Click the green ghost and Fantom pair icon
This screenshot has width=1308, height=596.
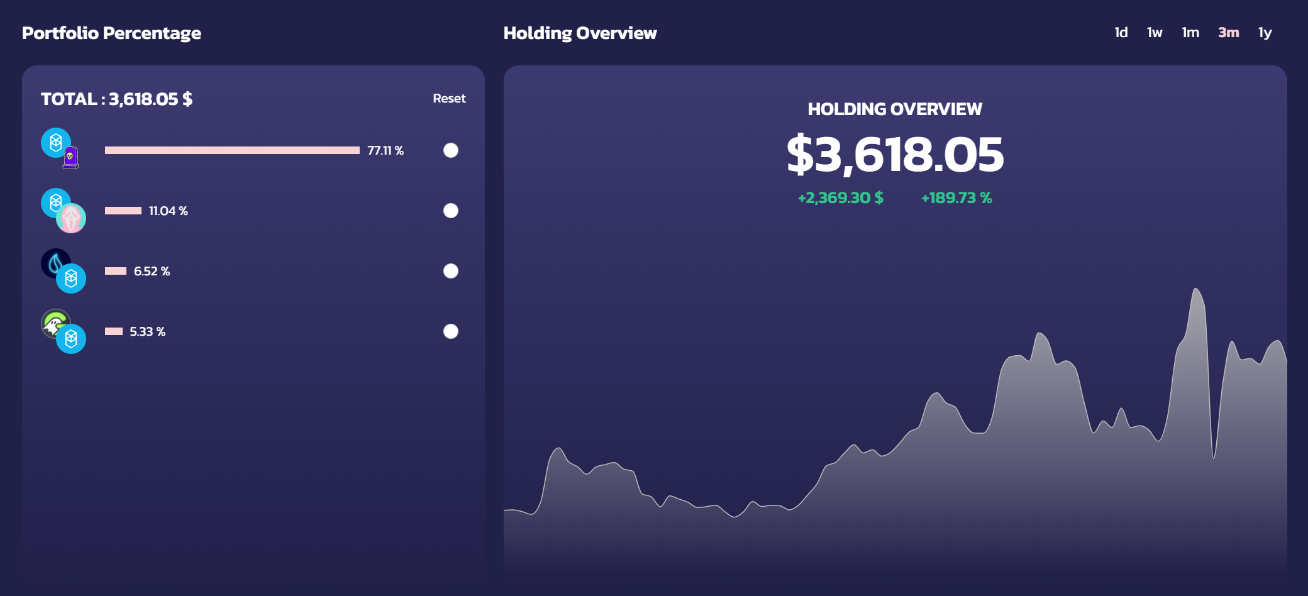[64, 331]
